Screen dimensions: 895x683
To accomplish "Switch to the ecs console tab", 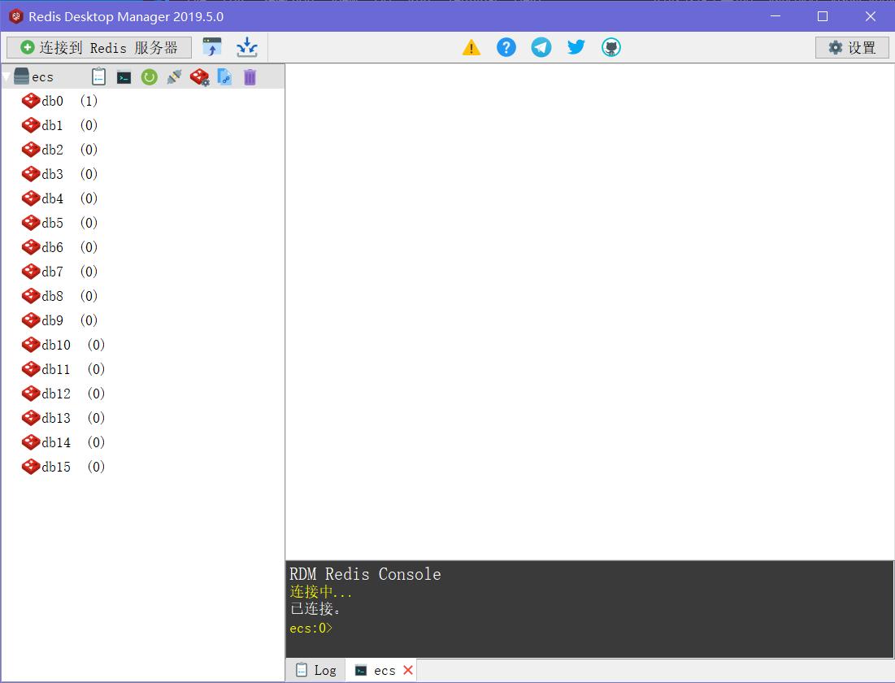I will point(376,671).
